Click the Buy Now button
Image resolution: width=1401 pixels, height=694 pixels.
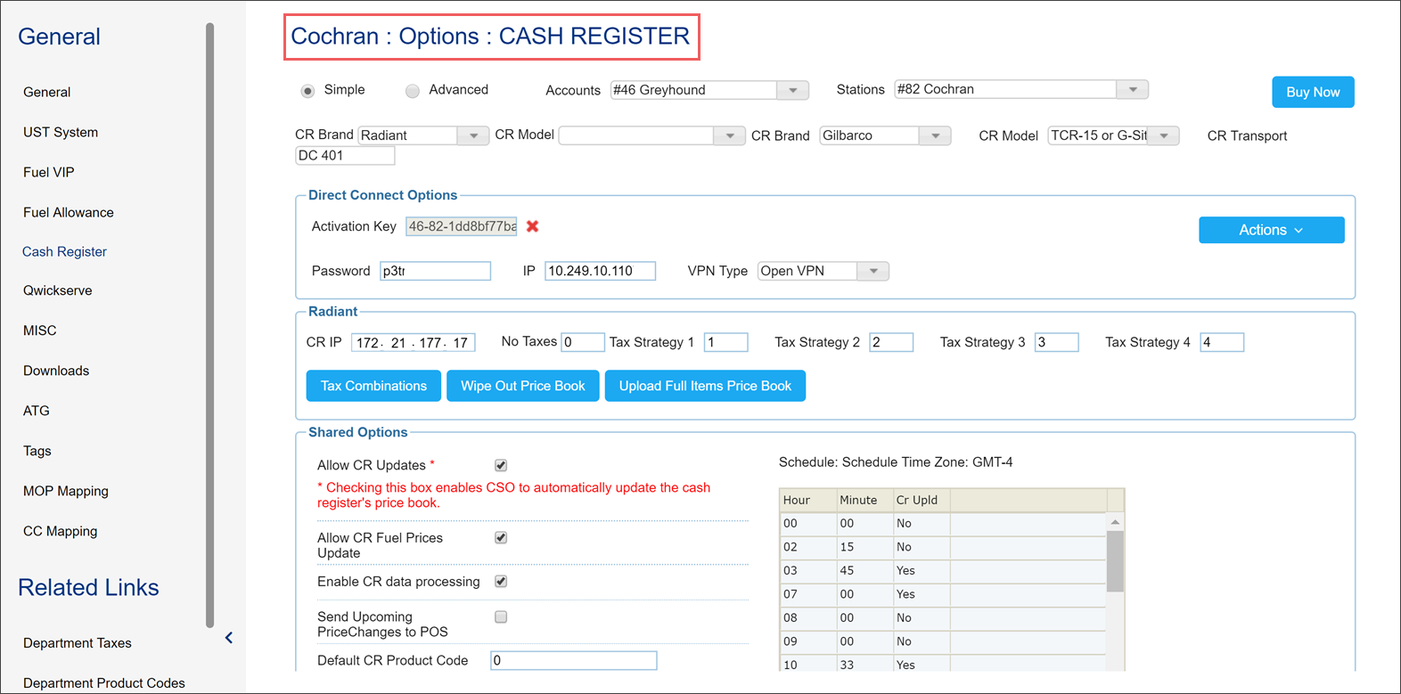click(x=1313, y=92)
